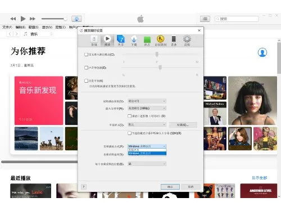Expand the maximum resolution 1080p dropdown

point(147,108)
